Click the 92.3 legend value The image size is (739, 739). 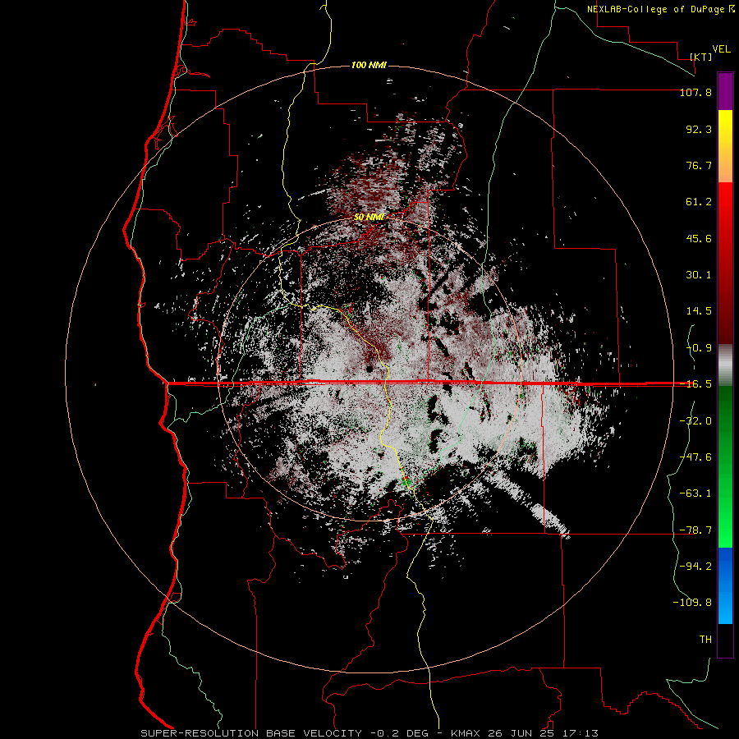click(x=699, y=129)
